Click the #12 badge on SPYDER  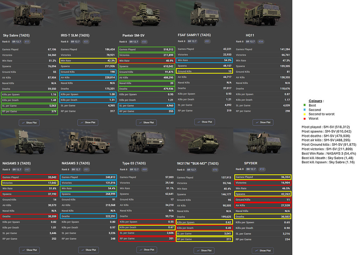pyautogui.click(x=262, y=169)
